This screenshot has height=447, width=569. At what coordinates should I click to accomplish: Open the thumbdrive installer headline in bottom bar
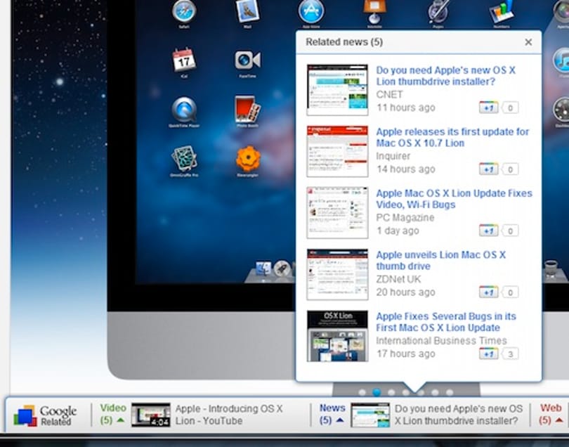[x=459, y=415]
